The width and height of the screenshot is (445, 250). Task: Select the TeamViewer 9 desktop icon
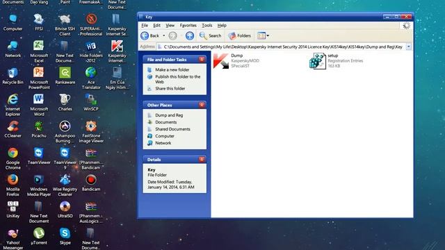coord(65,158)
